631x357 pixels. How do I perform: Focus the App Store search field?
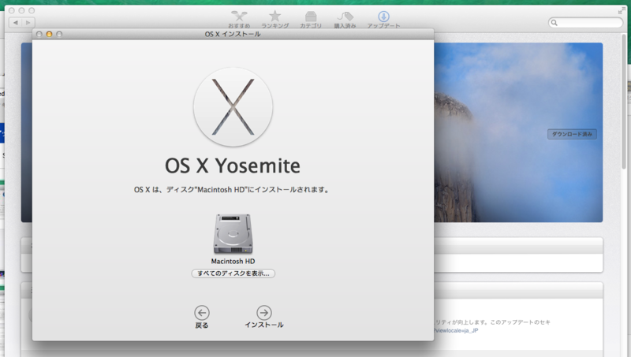pos(585,23)
